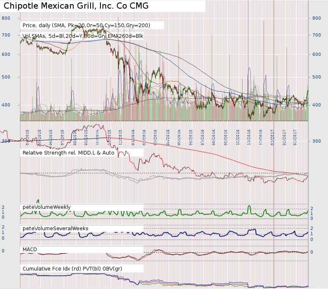Screen dimensions: 328x289
Task: Click the 600 value on the left price axis
Action: 6,54
